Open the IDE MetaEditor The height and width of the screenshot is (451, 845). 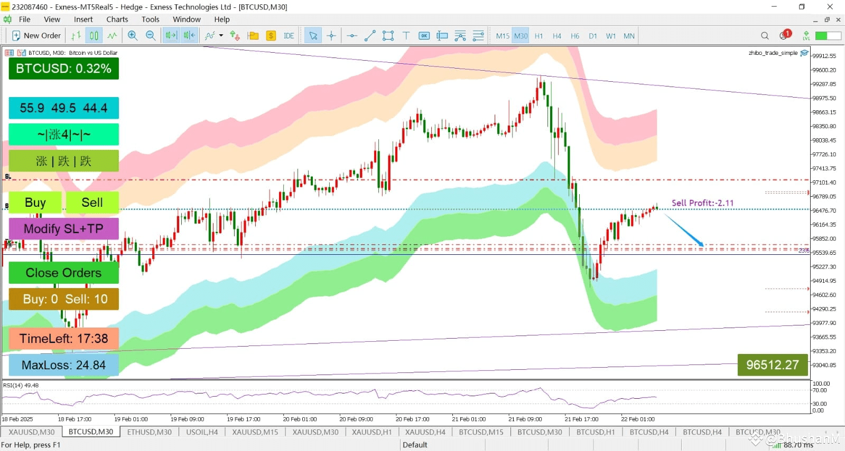coord(289,36)
